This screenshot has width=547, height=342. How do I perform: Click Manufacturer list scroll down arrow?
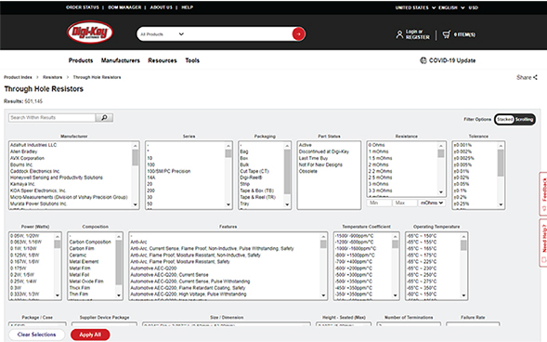coord(136,204)
